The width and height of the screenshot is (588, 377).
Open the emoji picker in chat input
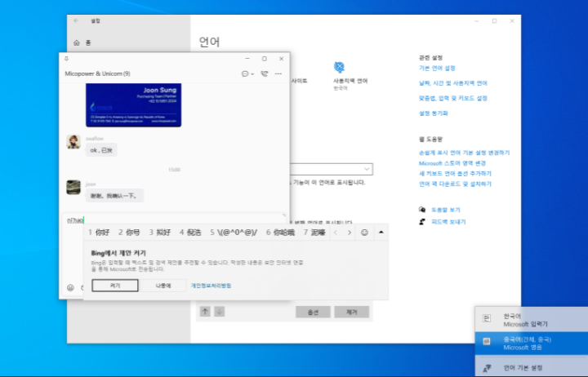[70, 287]
